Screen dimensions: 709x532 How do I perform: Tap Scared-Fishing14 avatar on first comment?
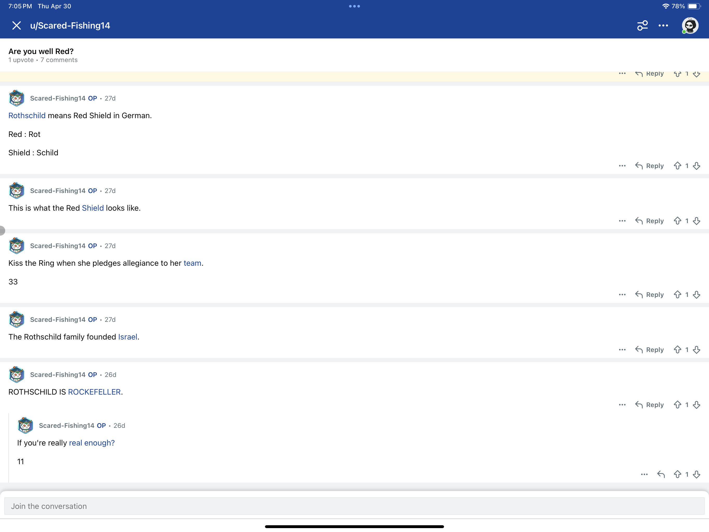tap(16, 98)
